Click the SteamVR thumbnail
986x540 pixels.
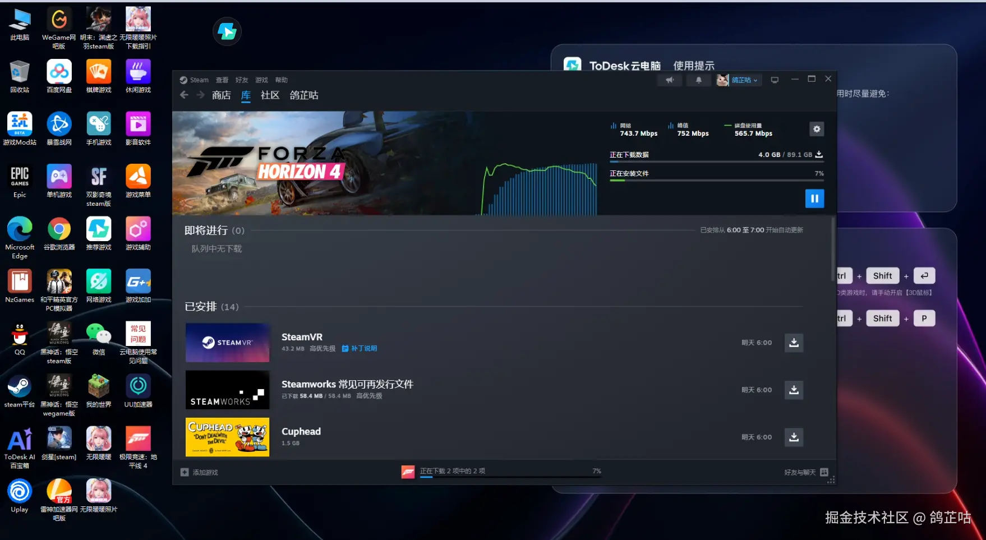pyautogui.click(x=227, y=343)
